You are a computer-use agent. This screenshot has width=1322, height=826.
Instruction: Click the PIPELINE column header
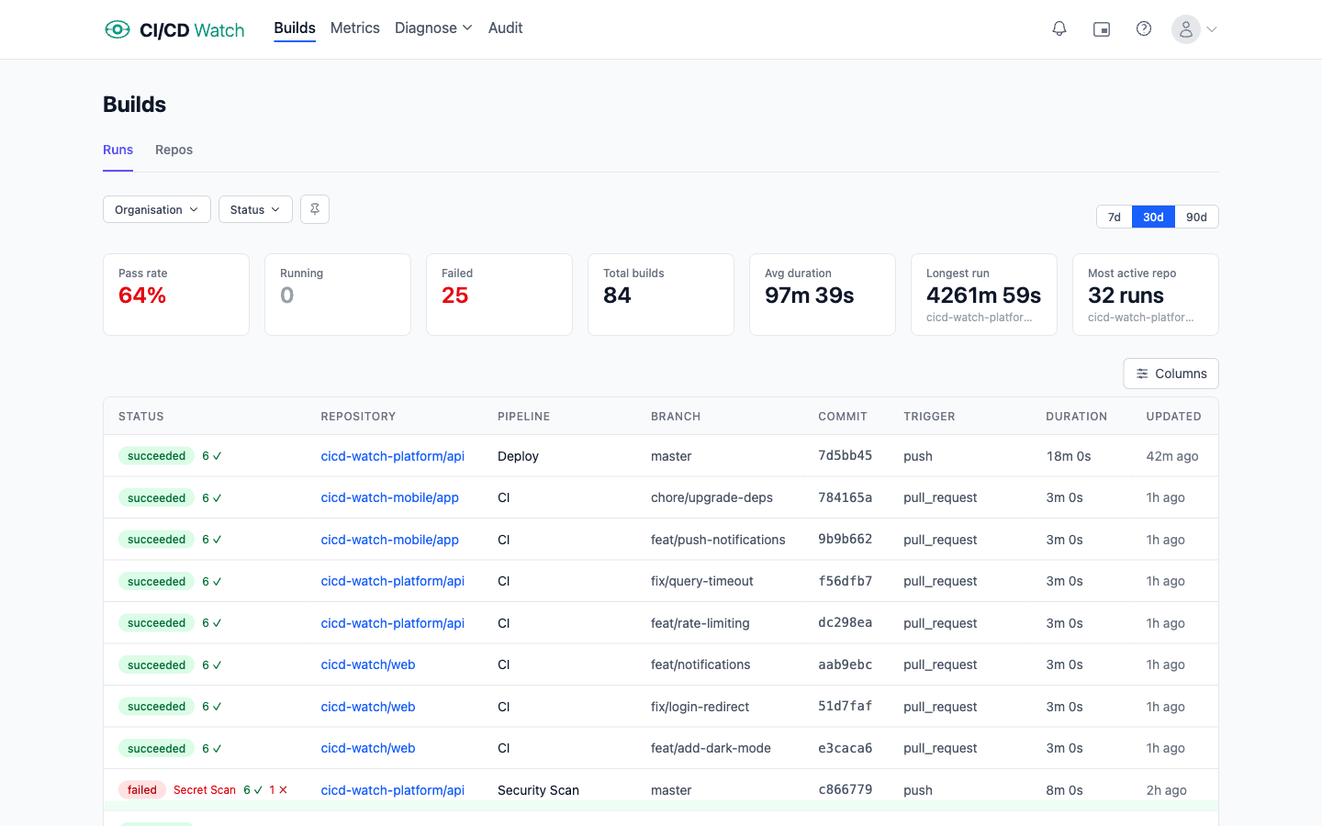524,417
